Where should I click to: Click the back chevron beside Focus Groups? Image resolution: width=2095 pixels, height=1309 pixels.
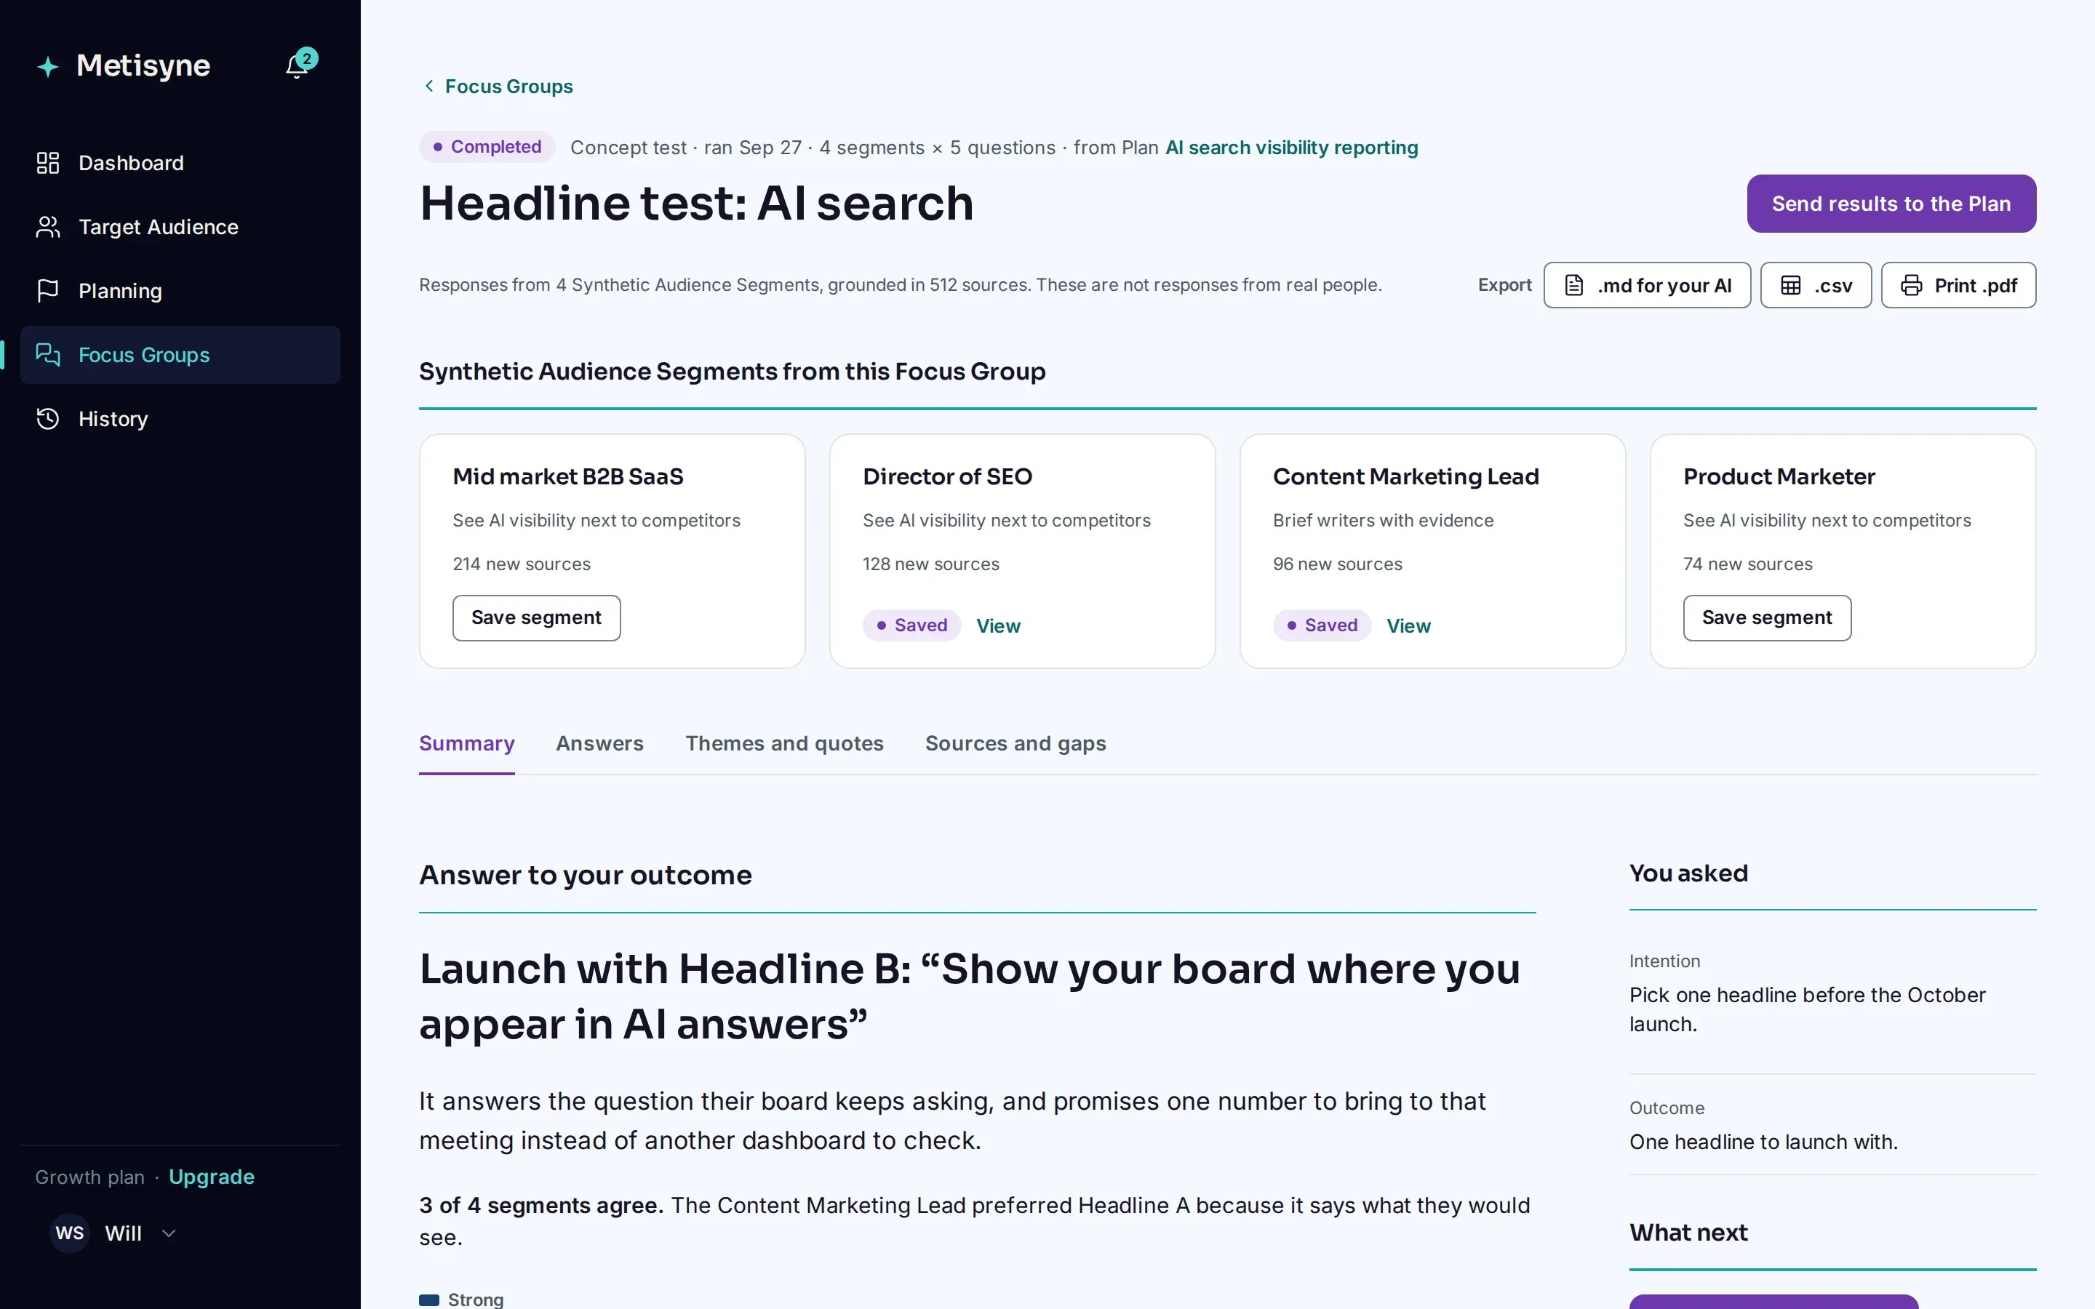(x=429, y=86)
